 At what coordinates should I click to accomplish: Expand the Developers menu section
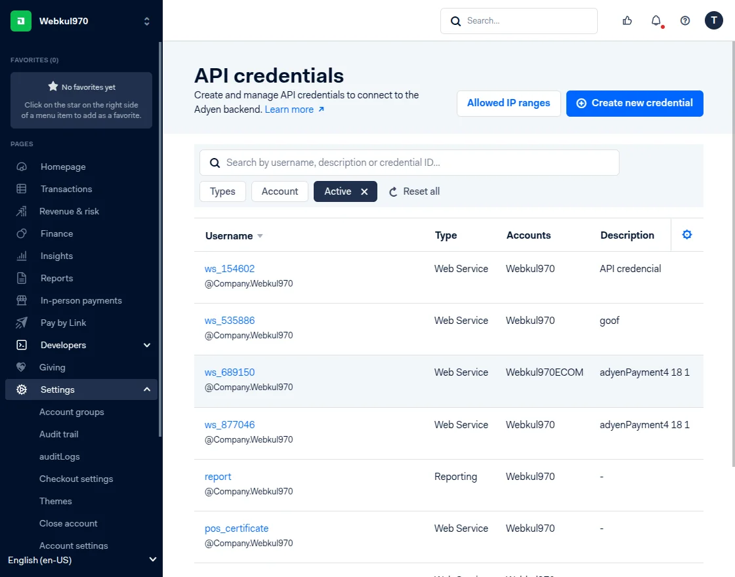147,345
